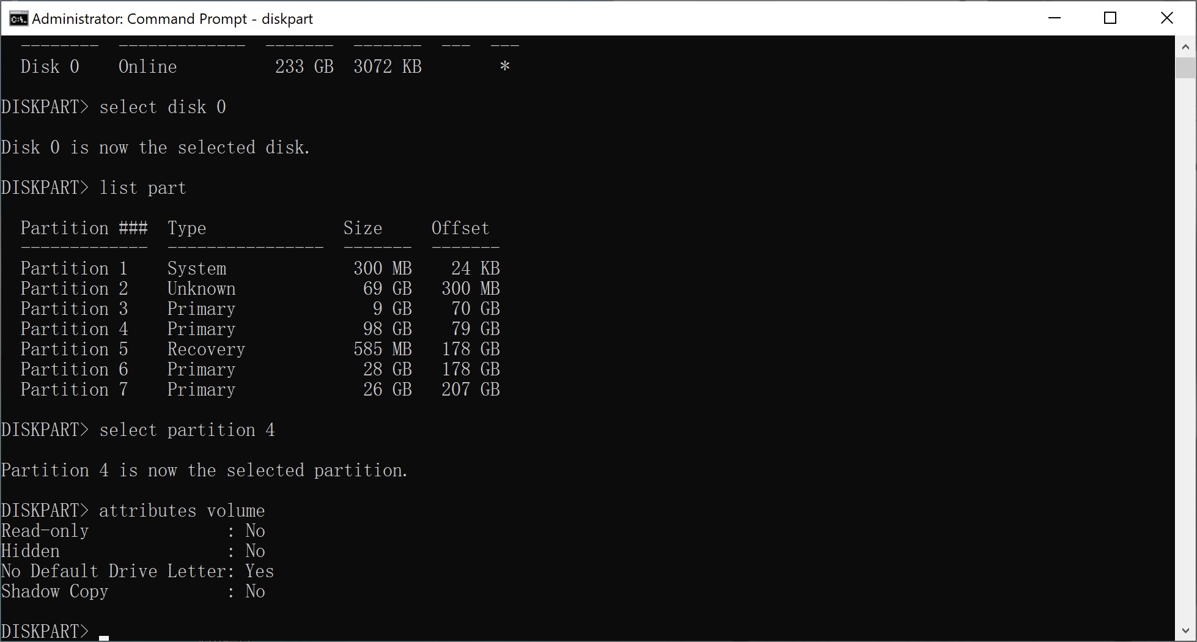Click the 'attributes volume' command text

click(182, 511)
